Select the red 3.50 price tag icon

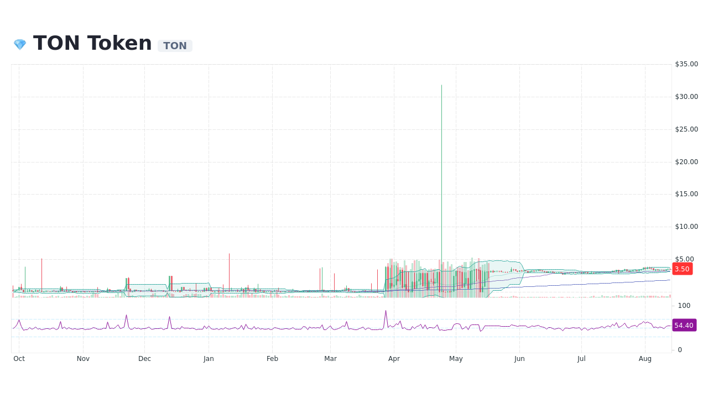[681, 269]
